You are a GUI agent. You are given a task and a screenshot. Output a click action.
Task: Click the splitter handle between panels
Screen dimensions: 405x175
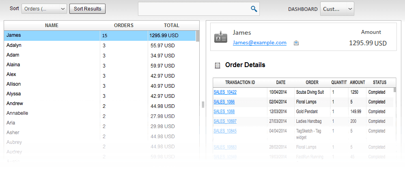pyautogui.click(x=203, y=104)
